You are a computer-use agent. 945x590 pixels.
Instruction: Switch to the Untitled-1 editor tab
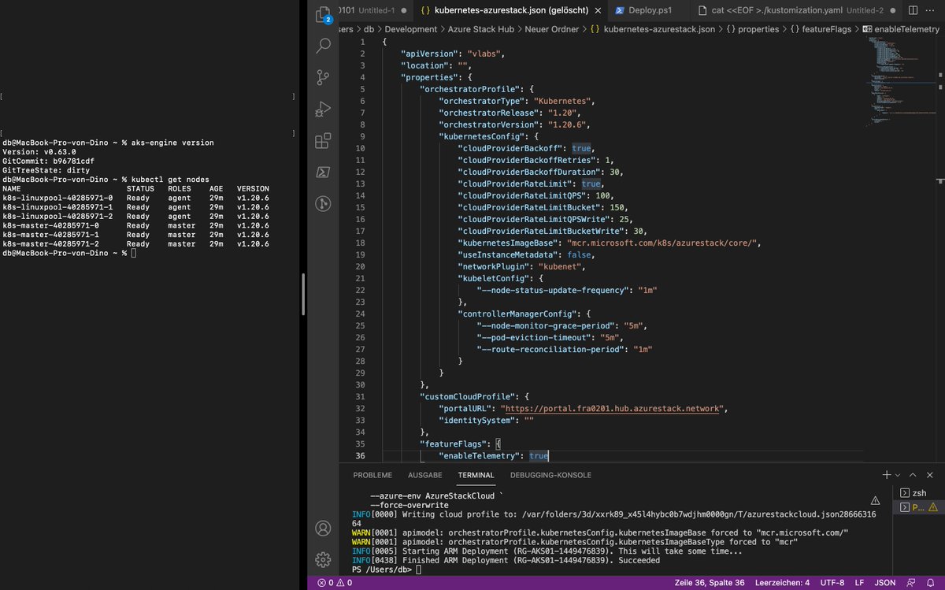click(375, 11)
